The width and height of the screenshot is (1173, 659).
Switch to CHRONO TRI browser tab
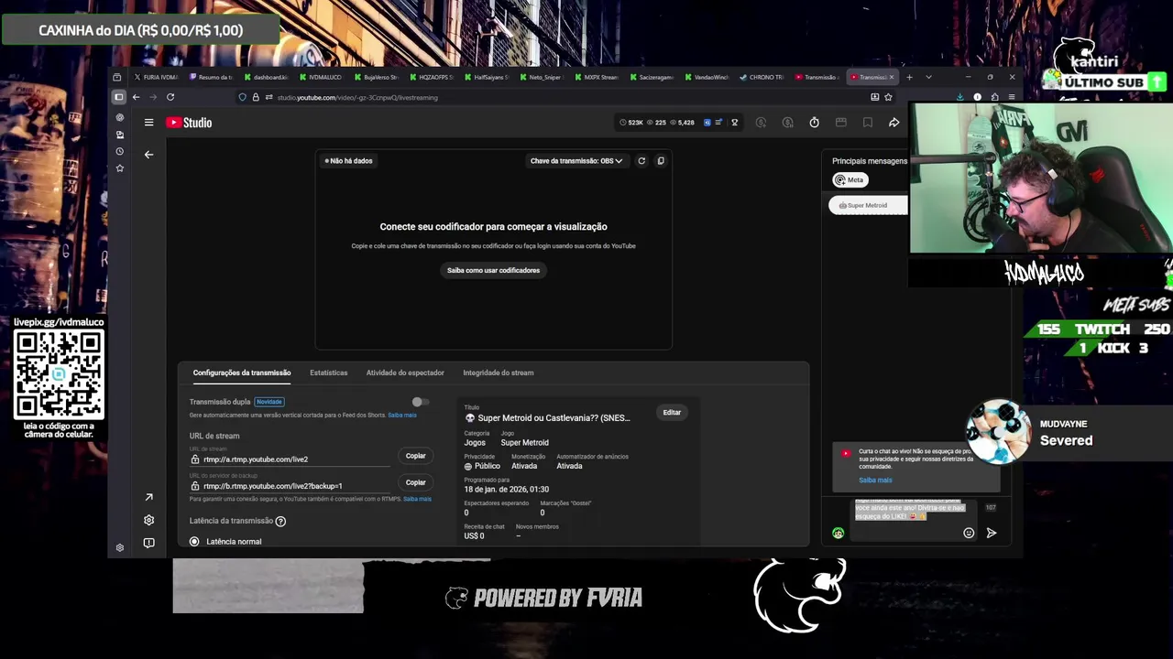(x=761, y=77)
